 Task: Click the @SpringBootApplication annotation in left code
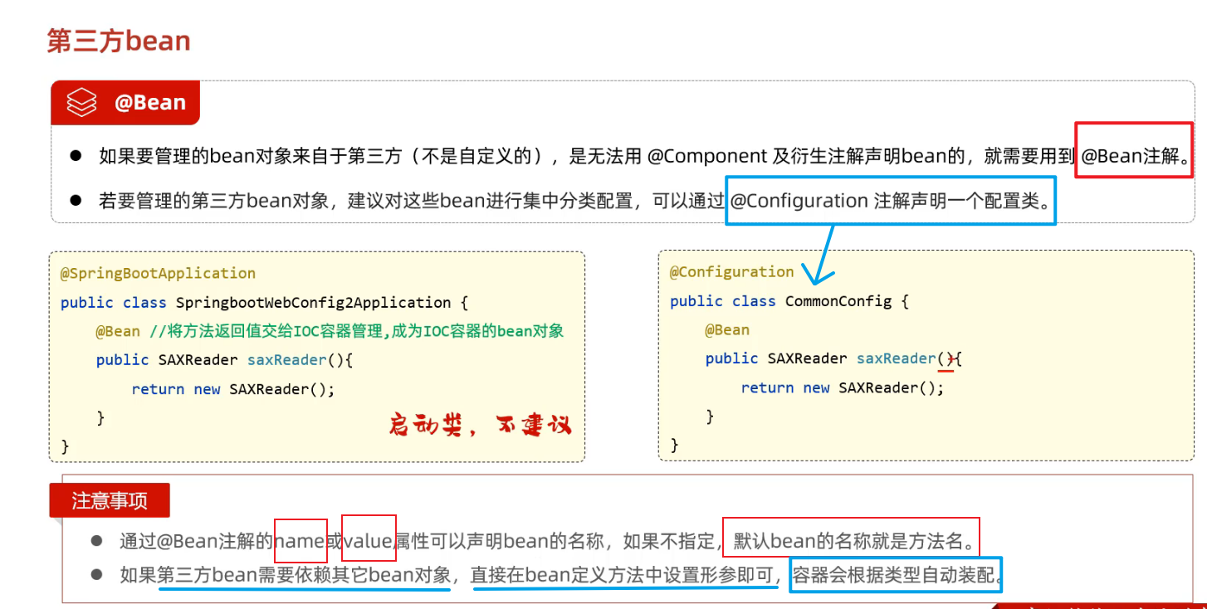tap(158, 273)
